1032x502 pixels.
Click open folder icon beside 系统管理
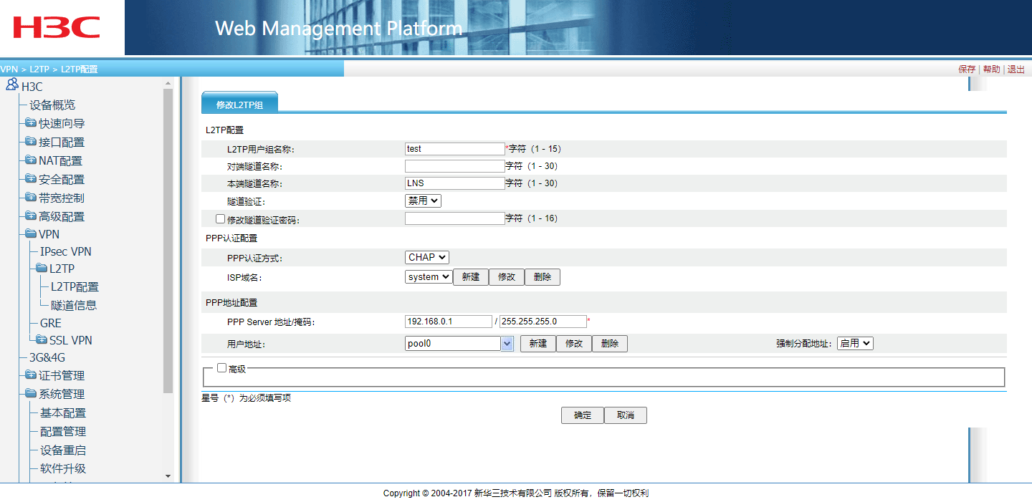point(30,394)
